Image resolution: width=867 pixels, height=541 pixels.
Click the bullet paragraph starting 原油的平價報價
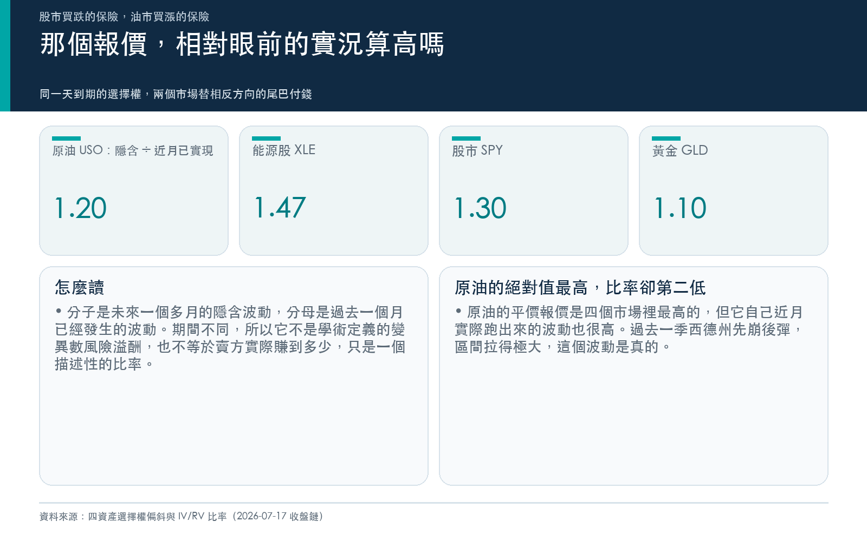[629, 329]
